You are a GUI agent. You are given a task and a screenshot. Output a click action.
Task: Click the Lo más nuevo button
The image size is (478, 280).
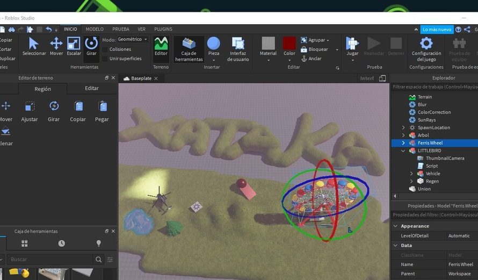pyautogui.click(x=437, y=30)
